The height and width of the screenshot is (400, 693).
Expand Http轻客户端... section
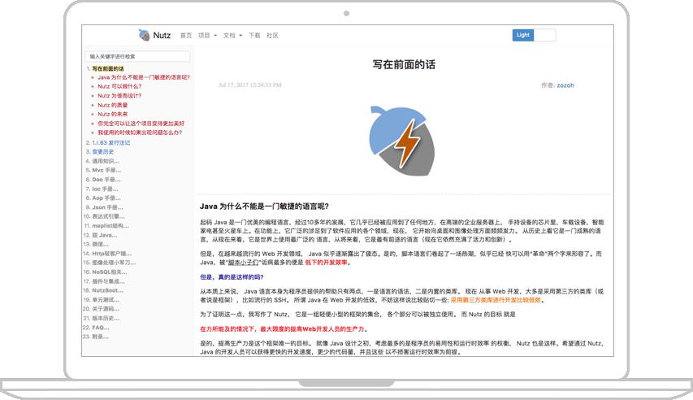112,254
